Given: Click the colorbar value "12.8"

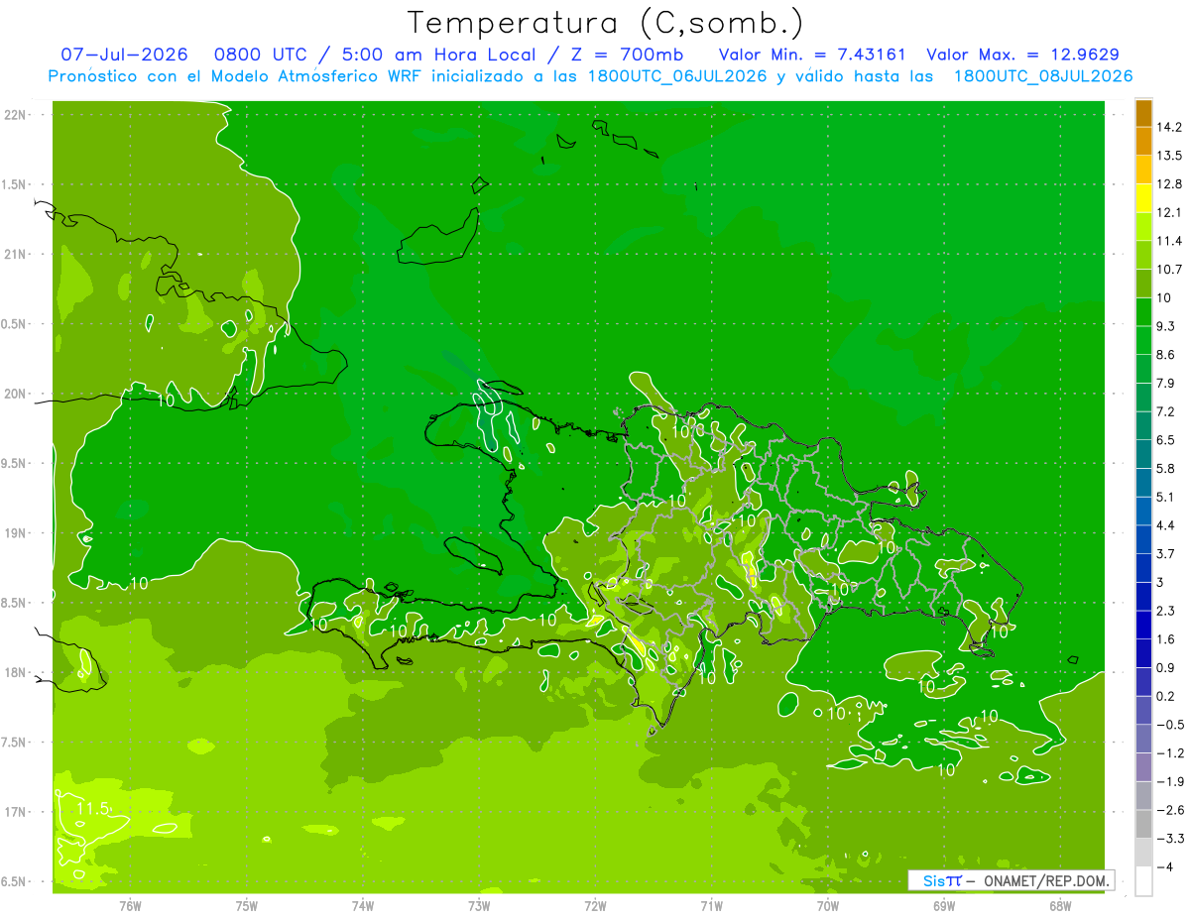Looking at the screenshot, I should pos(1169,184).
